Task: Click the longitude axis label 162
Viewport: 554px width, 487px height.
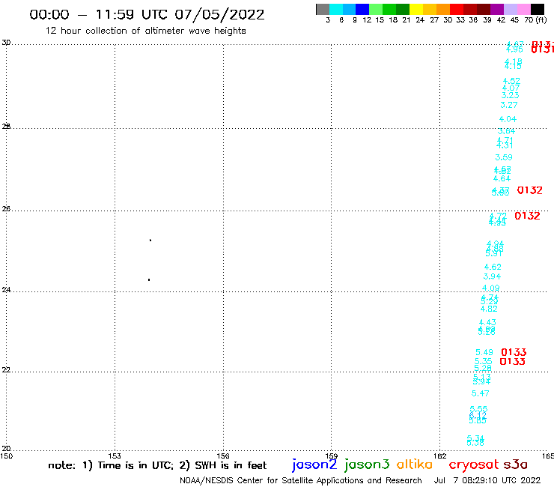Action: pos(439,456)
